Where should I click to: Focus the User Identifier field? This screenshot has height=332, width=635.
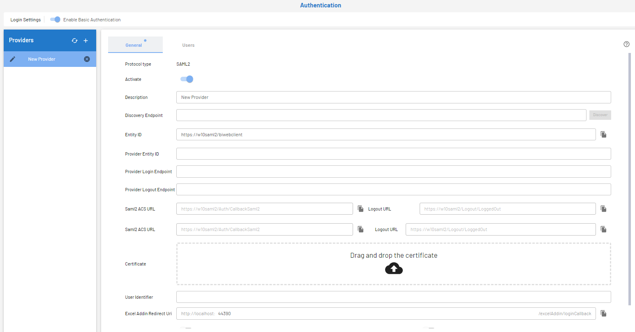[x=393, y=297]
